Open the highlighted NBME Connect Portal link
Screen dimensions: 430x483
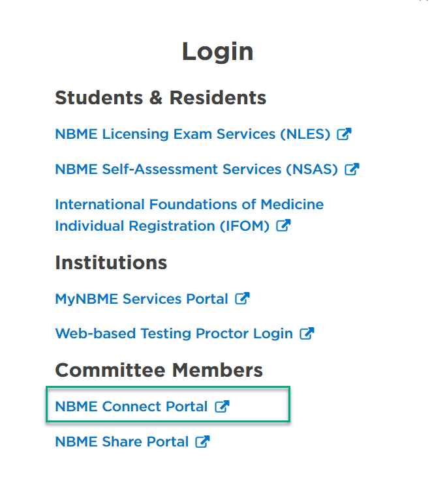(x=131, y=407)
